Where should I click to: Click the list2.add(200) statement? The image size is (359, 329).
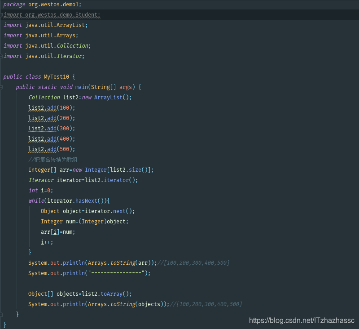point(52,118)
